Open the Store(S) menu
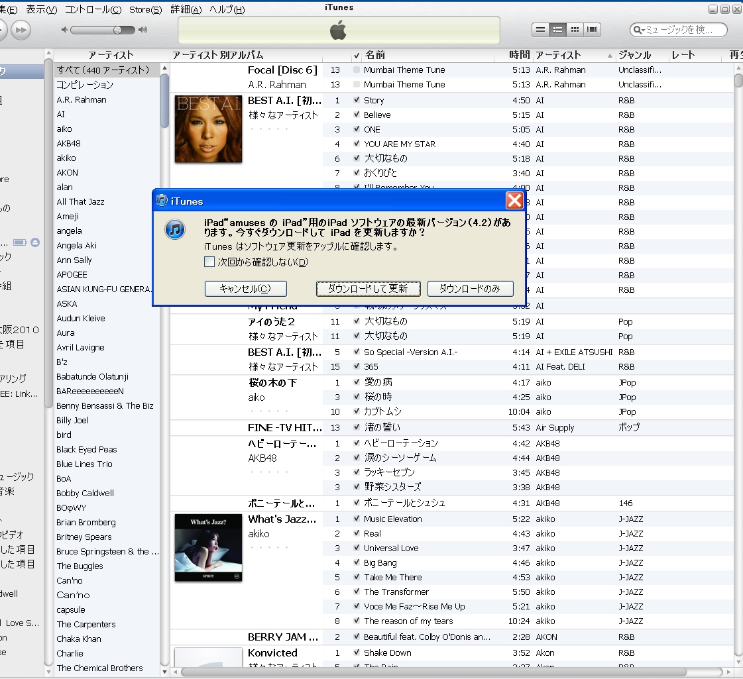 (x=145, y=9)
